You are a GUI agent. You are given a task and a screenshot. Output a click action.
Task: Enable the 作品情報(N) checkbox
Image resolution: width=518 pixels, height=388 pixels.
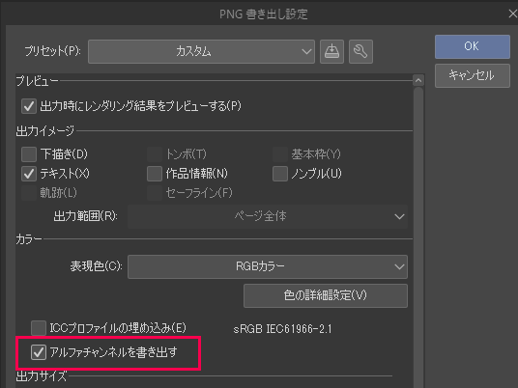[x=155, y=174]
